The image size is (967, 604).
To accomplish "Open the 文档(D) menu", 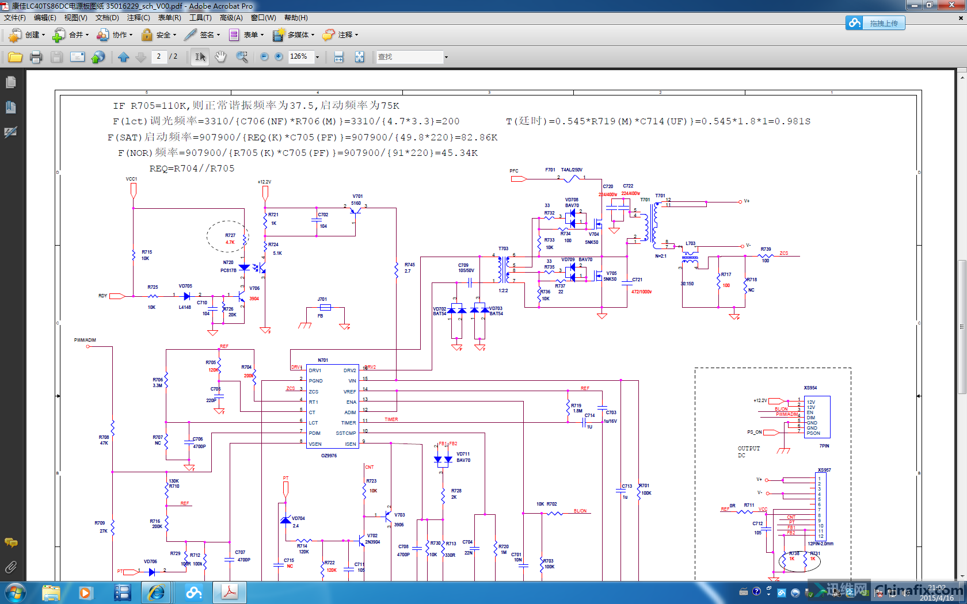I will click(107, 18).
